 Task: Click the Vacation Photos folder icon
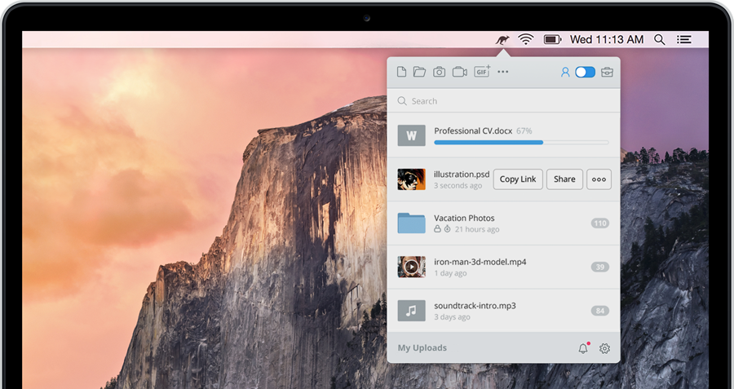(x=412, y=223)
